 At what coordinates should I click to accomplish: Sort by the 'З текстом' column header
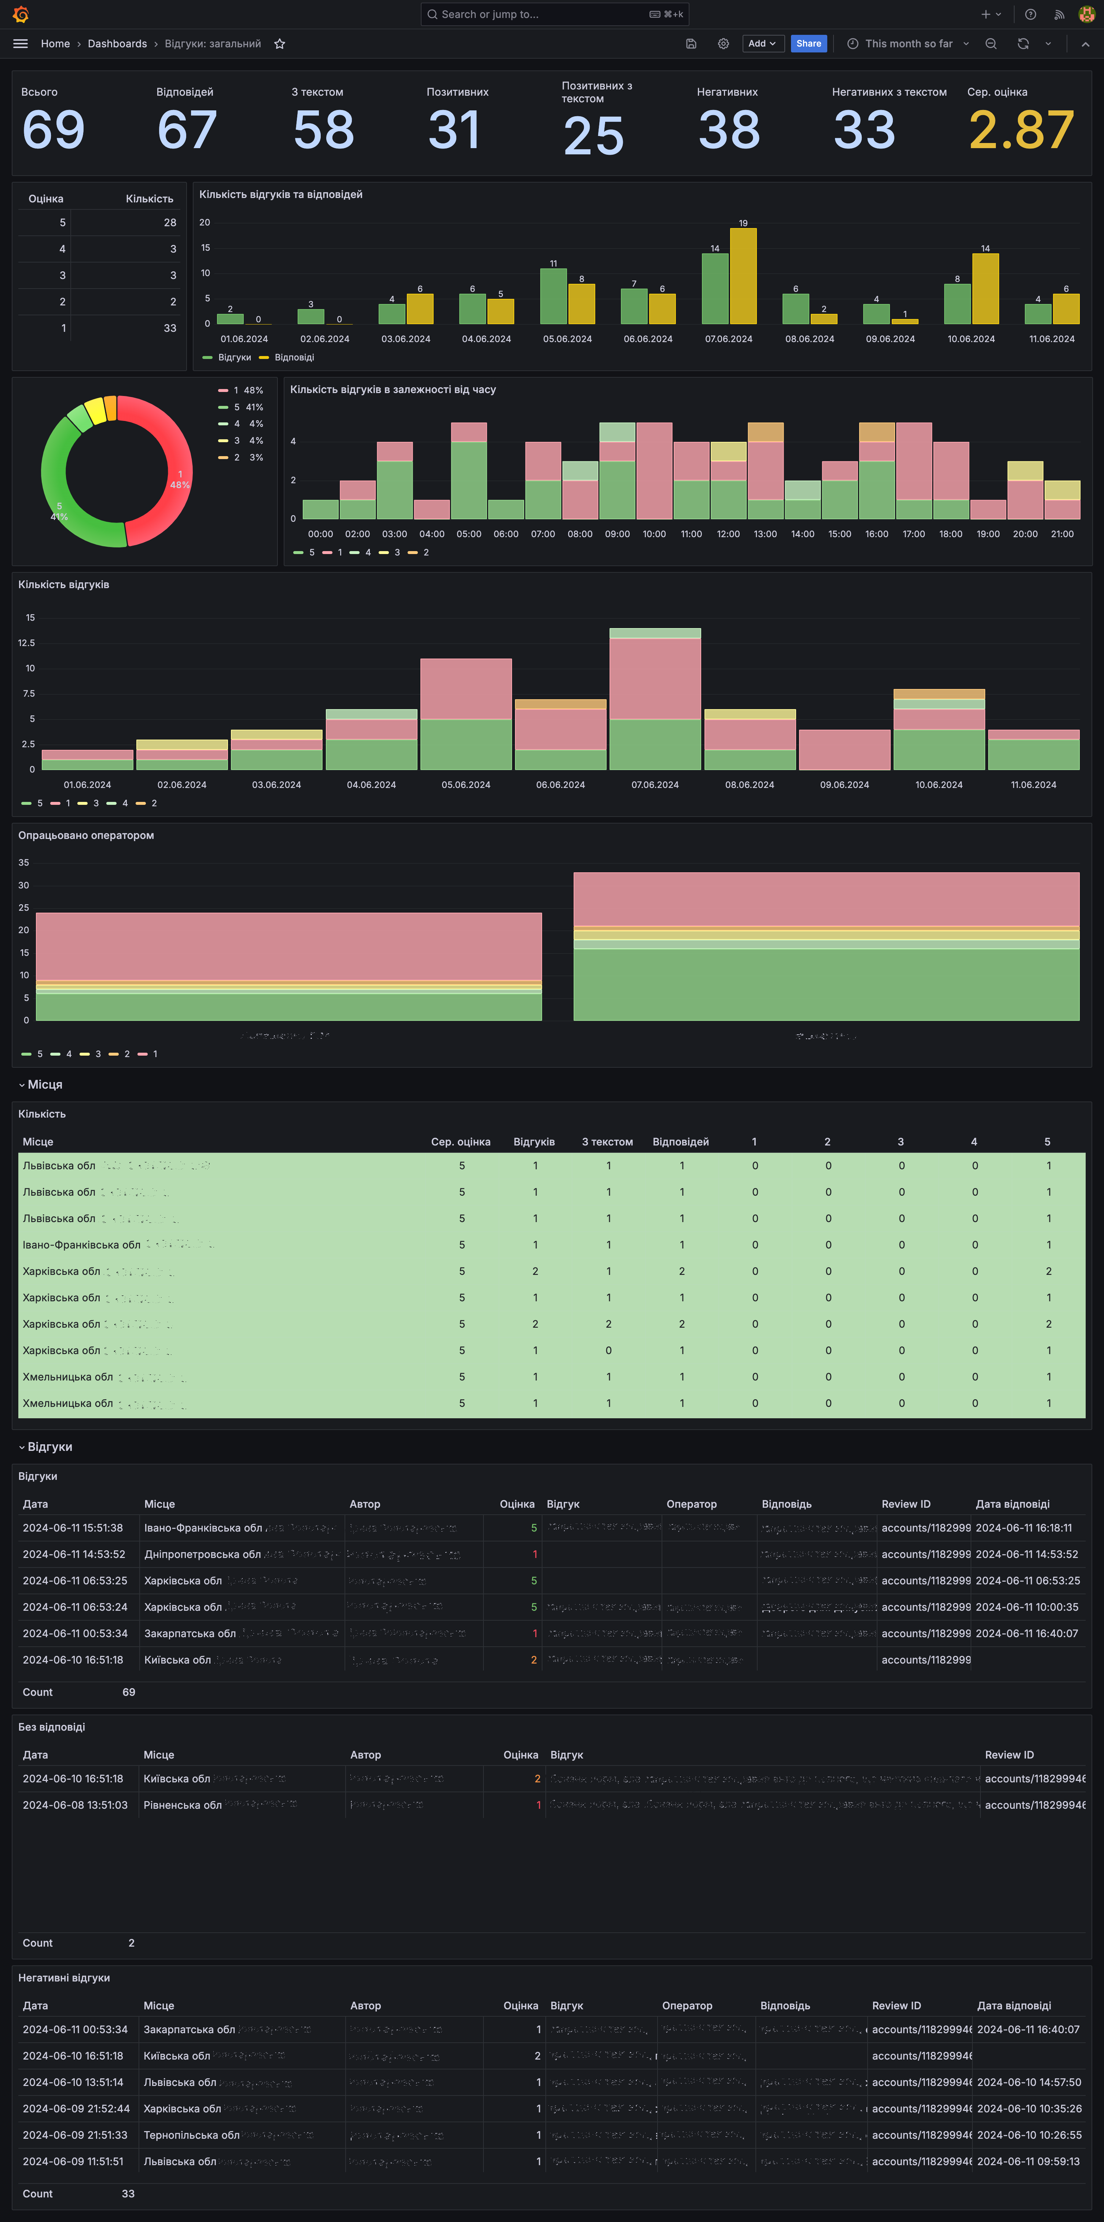click(x=607, y=1142)
